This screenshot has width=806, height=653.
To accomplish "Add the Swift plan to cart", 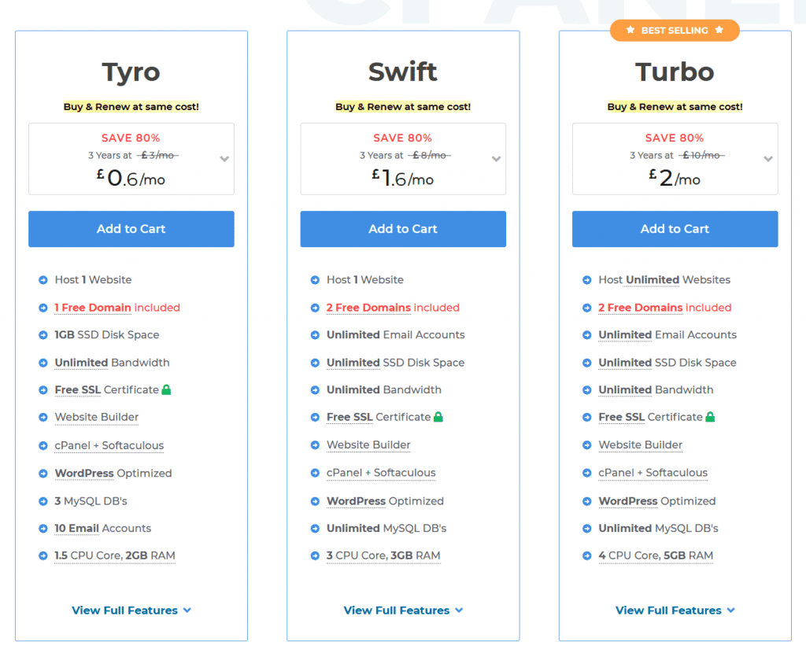I will 403,229.
